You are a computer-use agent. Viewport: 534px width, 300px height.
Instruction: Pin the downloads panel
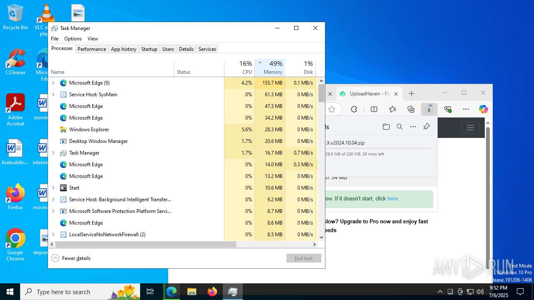tap(426, 127)
